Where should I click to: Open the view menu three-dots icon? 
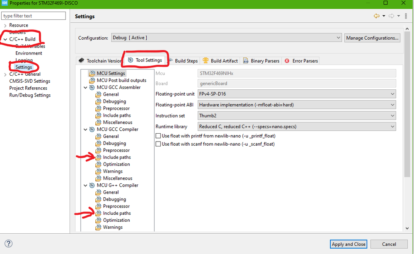[406, 16]
